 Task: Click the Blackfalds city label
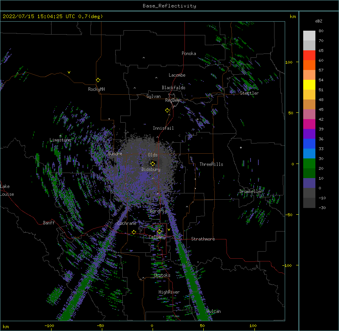(173, 88)
